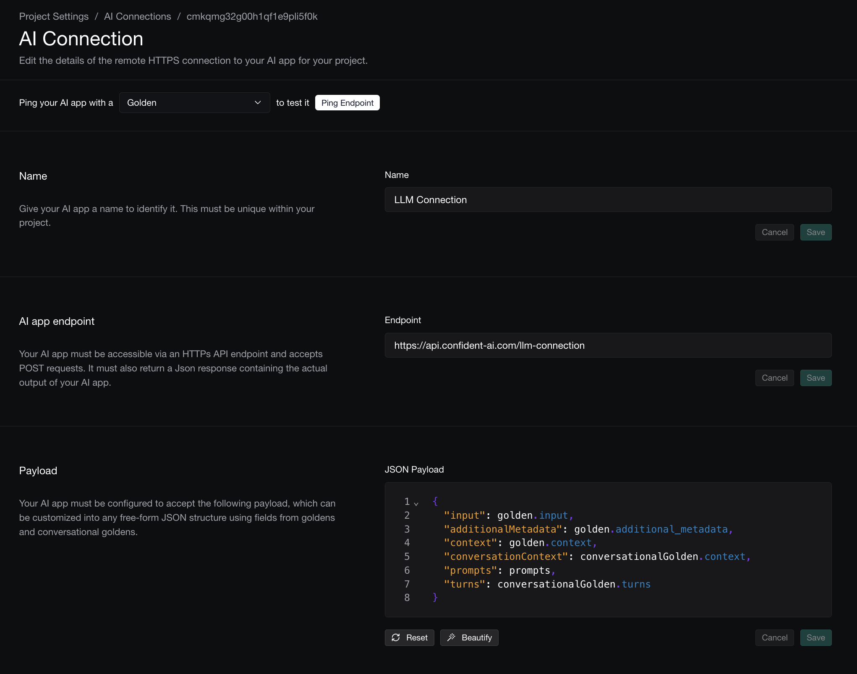Go to Project Settings breadcrumb
857x674 pixels.
54,16
